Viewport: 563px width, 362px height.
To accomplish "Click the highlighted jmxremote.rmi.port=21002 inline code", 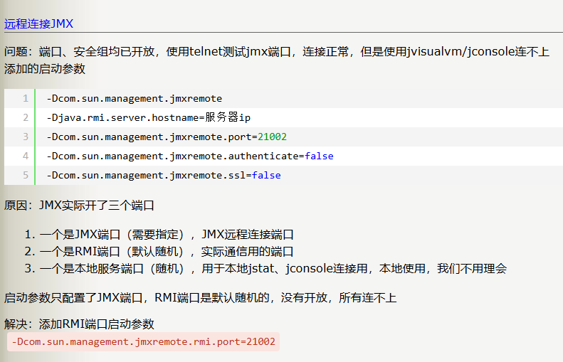I will tap(143, 341).
